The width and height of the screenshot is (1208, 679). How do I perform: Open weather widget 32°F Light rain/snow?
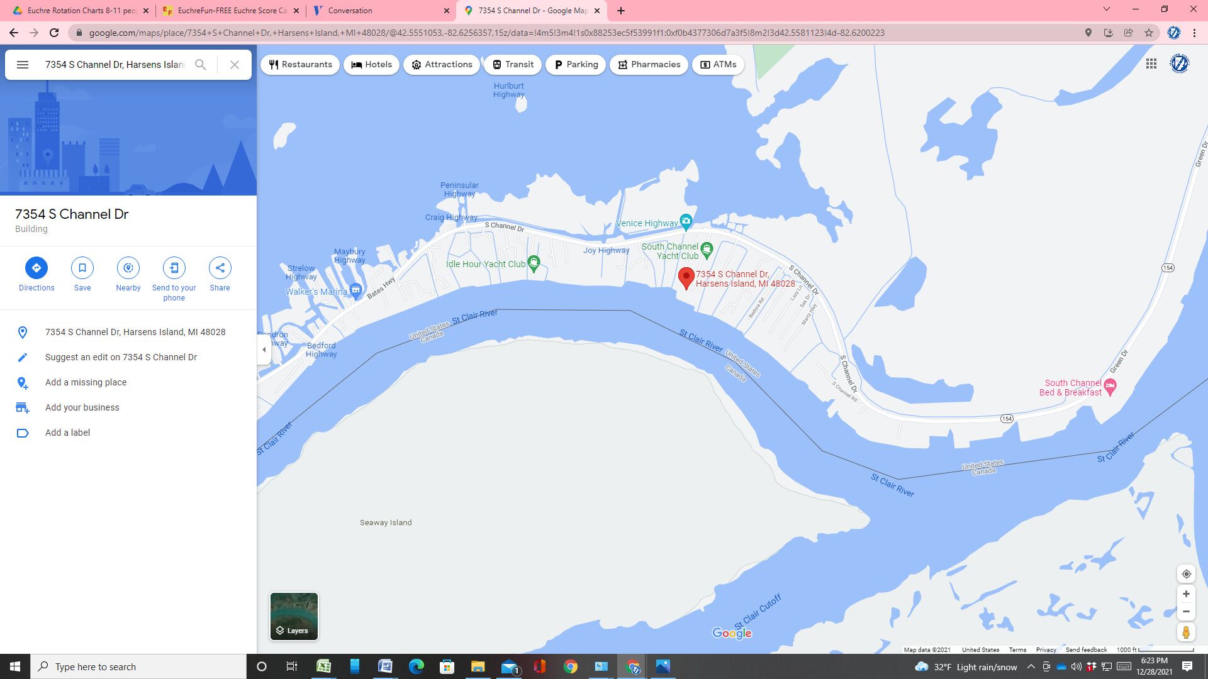tap(966, 667)
